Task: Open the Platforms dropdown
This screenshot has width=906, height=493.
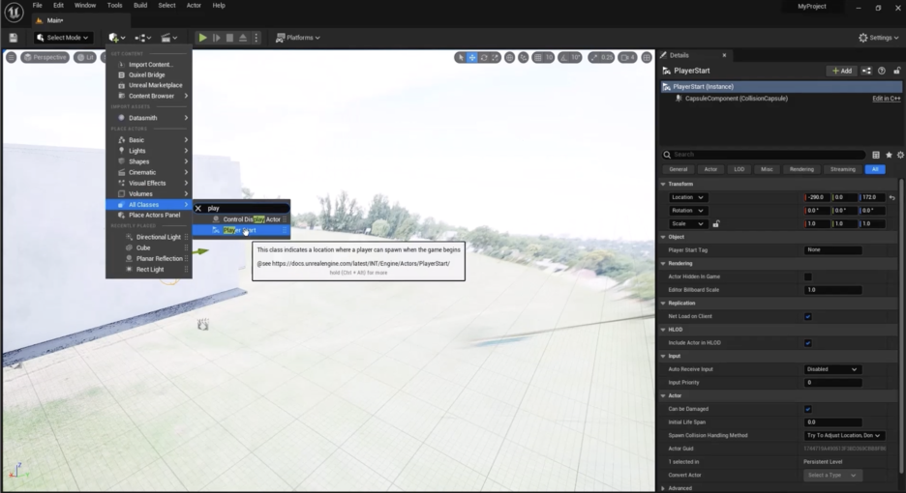Action: [297, 38]
